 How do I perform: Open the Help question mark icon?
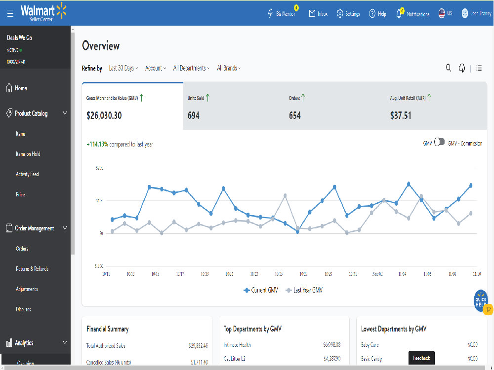(x=372, y=13)
